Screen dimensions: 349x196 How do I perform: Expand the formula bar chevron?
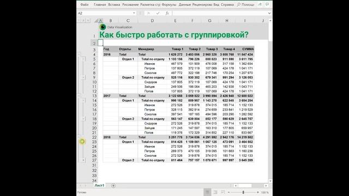pos(269,13)
